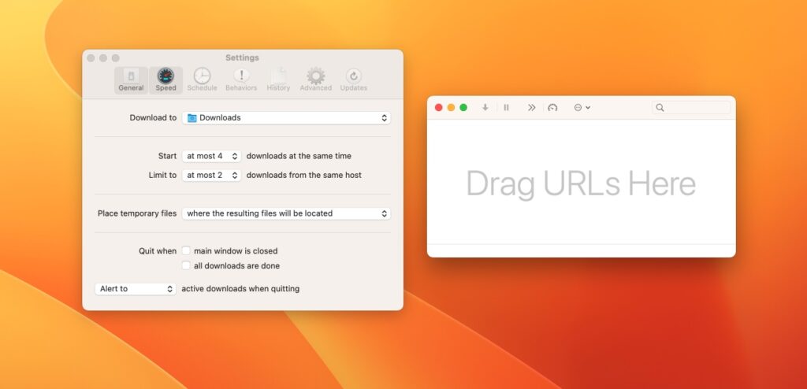The height and width of the screenshot is (389, 807).
Task: Click the 'active downloads when quitting' label
Action: click(240, 289)
